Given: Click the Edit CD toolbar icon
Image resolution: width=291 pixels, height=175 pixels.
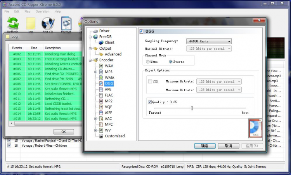Looking at the screenshot, I should coord(48,23).
